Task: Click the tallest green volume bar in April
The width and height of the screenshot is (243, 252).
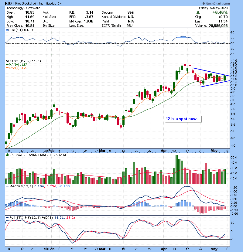Action: [x=176, y=169]
